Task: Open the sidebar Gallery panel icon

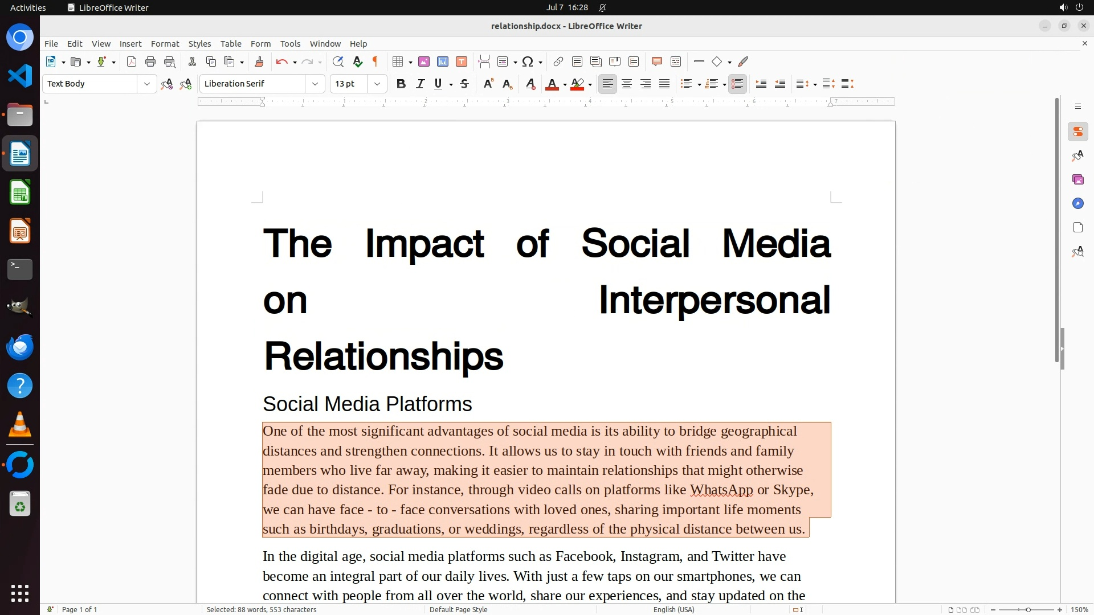Action: [1077, 179]
